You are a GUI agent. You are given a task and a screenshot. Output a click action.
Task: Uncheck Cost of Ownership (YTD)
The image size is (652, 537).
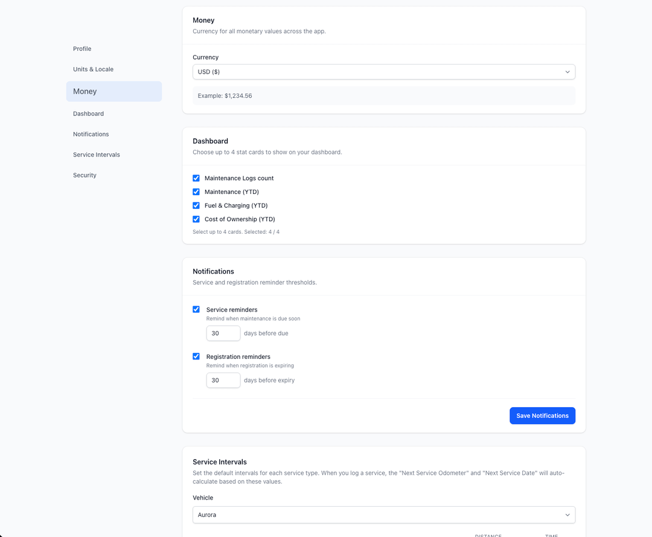pos(196,219)
